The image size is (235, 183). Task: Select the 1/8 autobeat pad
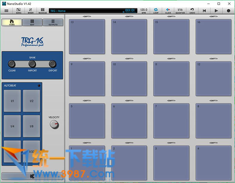(31, 126)
